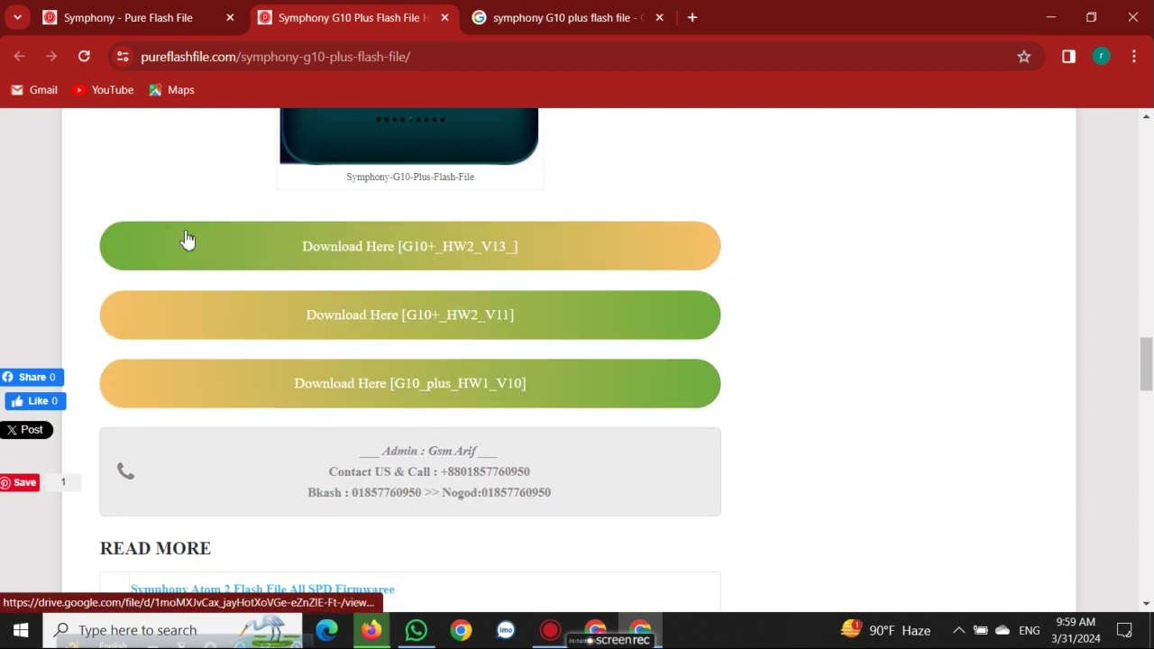Open Chrome three-dot menu
The width and height of the screenshot is (1154, 649).
coord(1133,56)
